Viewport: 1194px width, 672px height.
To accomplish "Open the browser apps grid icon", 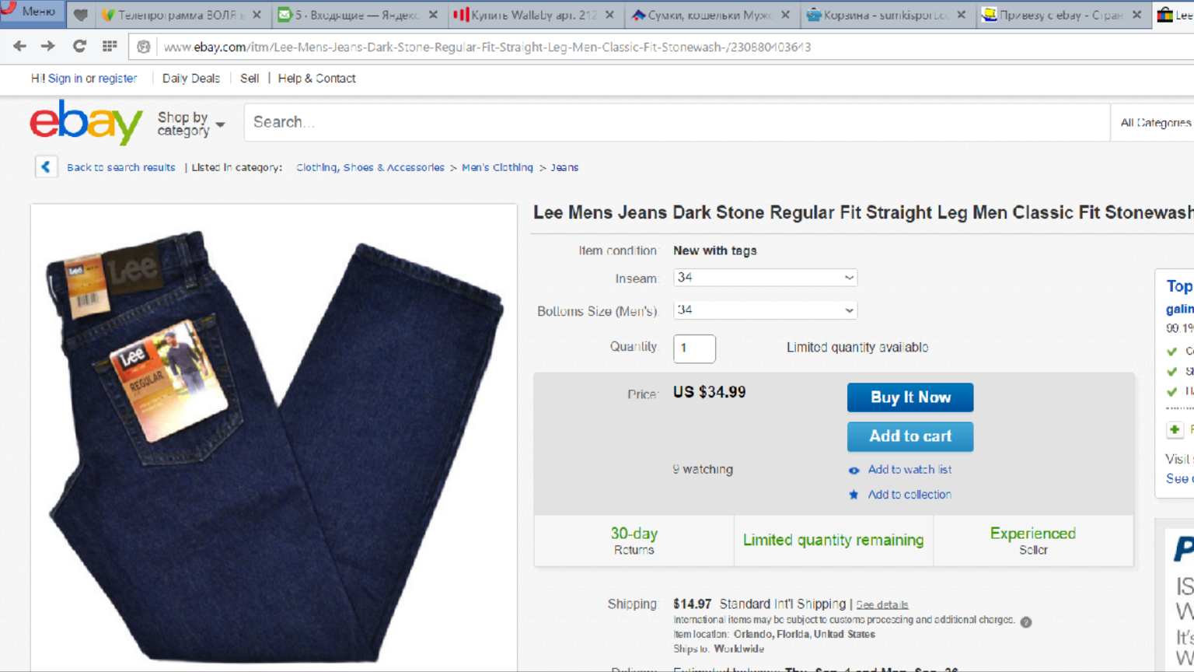I will pos(110,47).
